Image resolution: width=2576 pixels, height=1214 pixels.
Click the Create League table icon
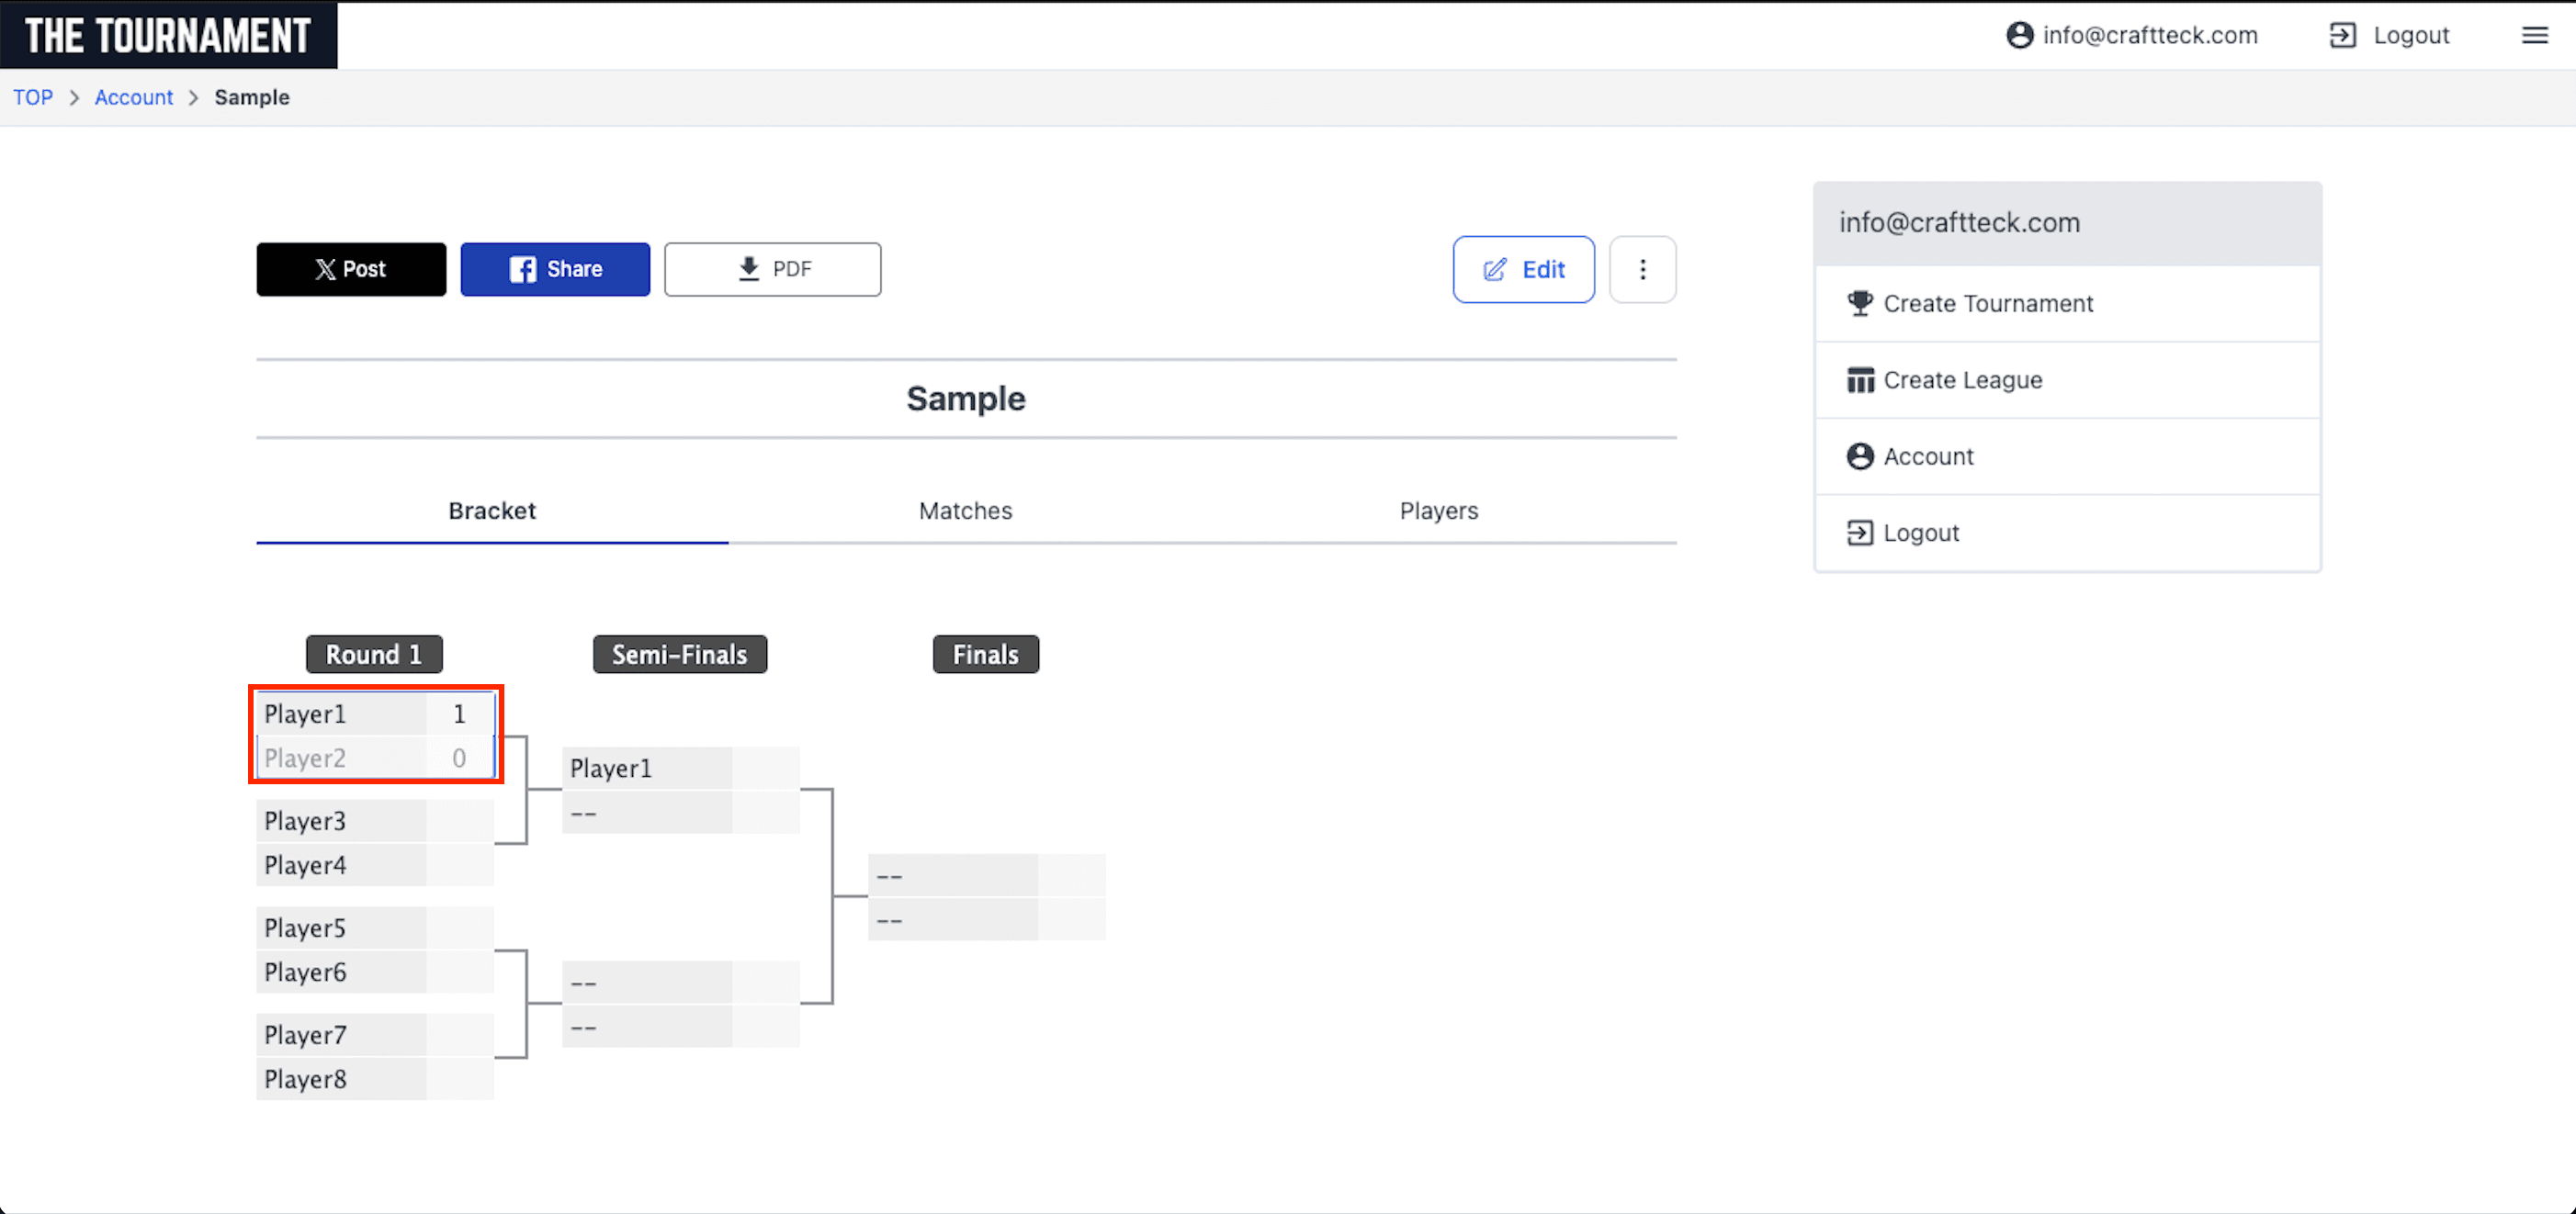tap(1859, 379)
